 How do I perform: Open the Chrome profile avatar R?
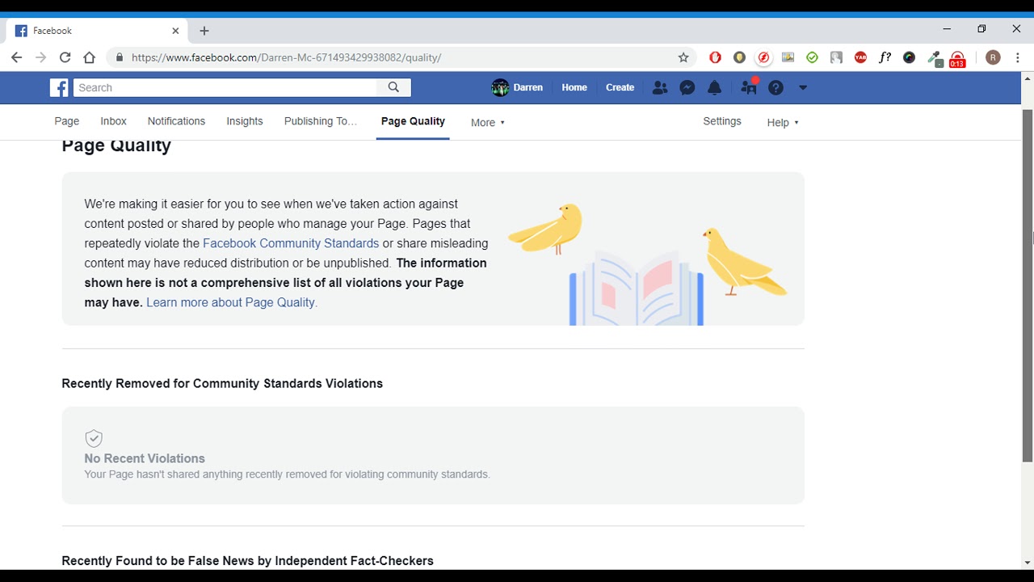point(993,57)
